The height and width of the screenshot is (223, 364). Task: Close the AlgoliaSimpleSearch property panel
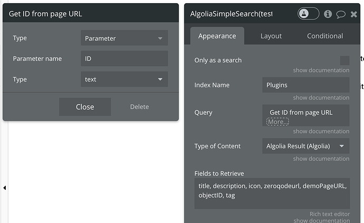point(354,14)
